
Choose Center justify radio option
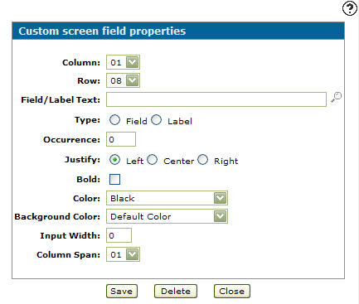click(153, 160)
